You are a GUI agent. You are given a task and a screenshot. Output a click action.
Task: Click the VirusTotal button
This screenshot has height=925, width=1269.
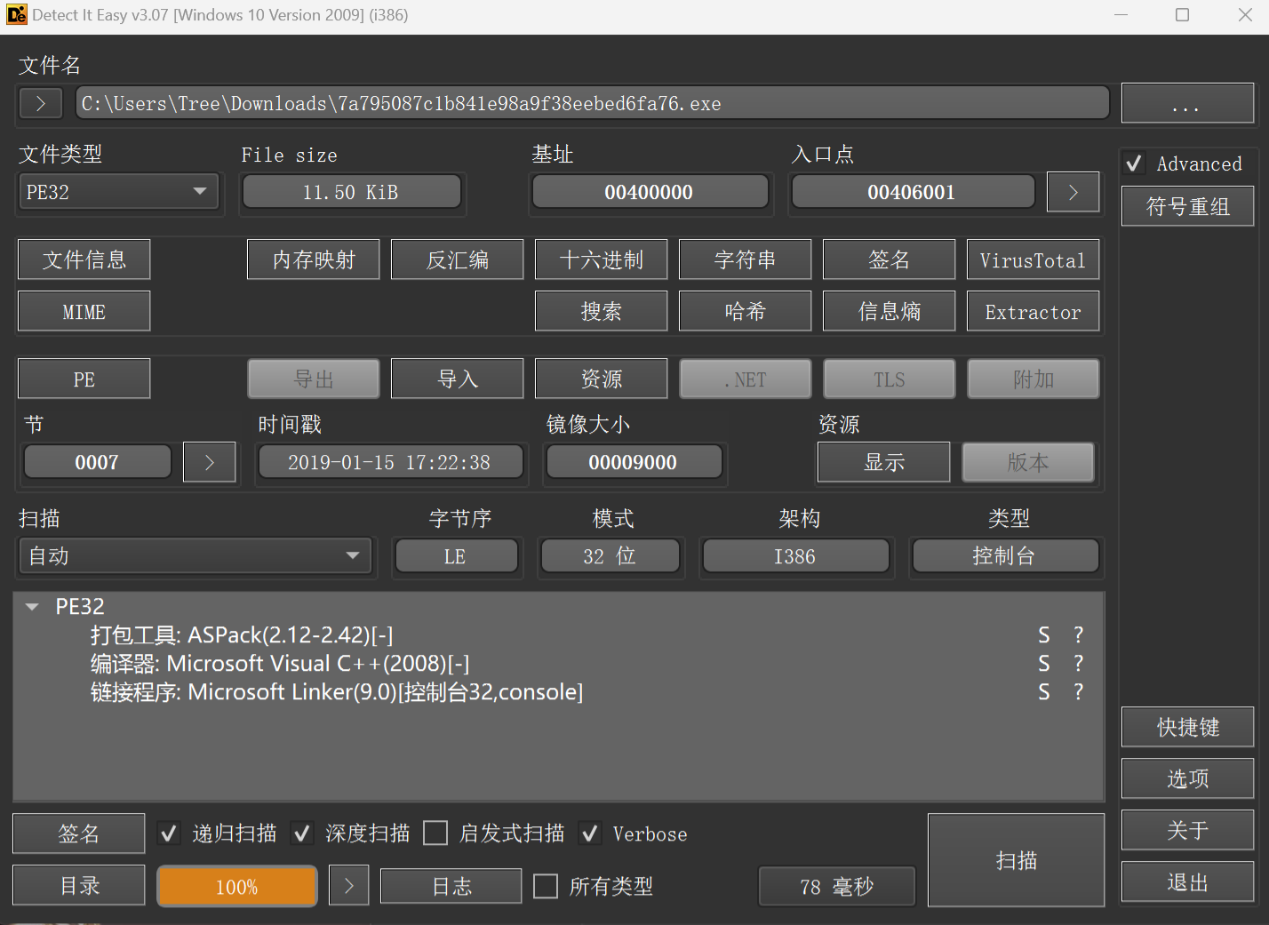pos(1033,259)
